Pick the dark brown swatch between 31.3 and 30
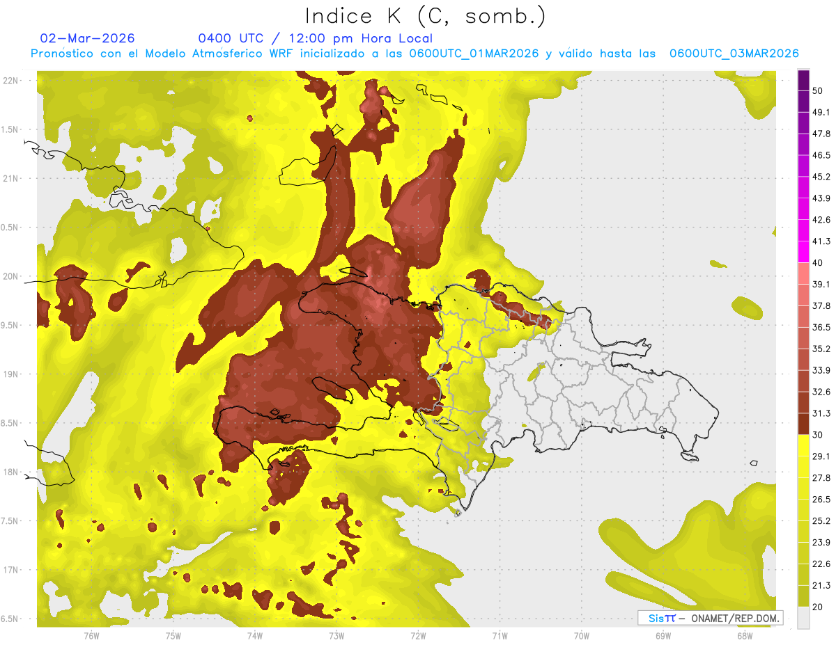Image resolution: width=836 pixels, height=645 pixels. [x=803, y=424]
